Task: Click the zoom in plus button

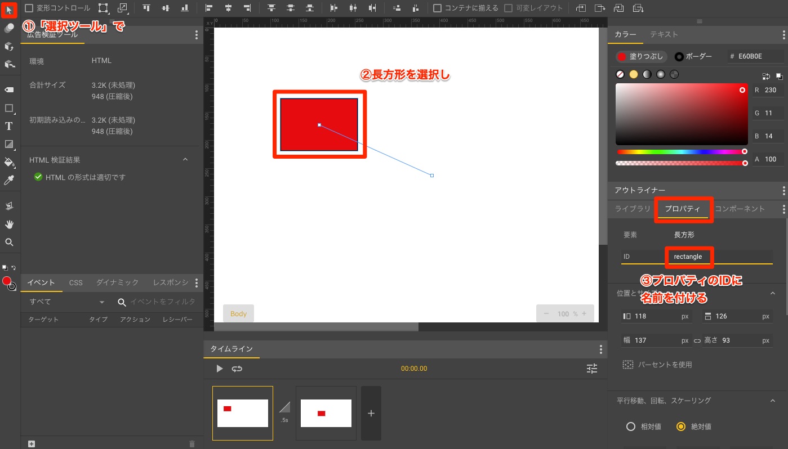Action: (584, 313)
